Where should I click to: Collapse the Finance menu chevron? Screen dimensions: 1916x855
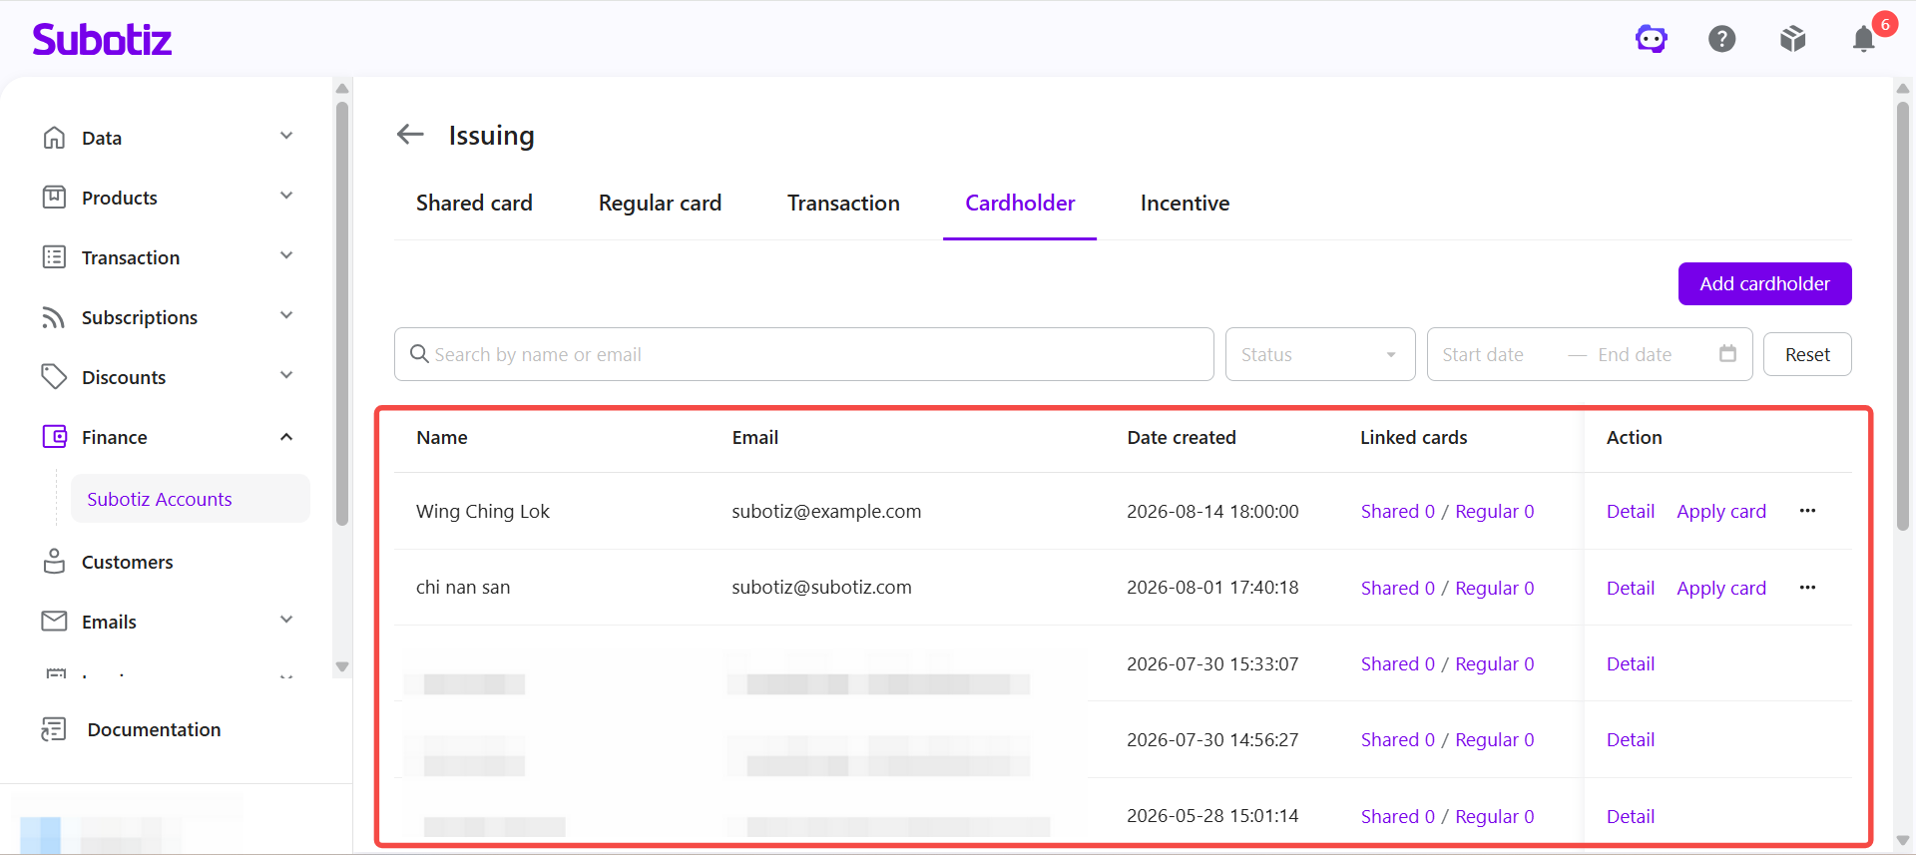(x=286, y=437)
